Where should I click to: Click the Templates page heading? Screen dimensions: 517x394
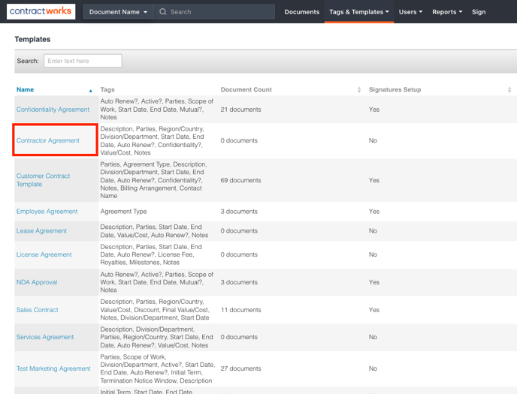[32, 39]
